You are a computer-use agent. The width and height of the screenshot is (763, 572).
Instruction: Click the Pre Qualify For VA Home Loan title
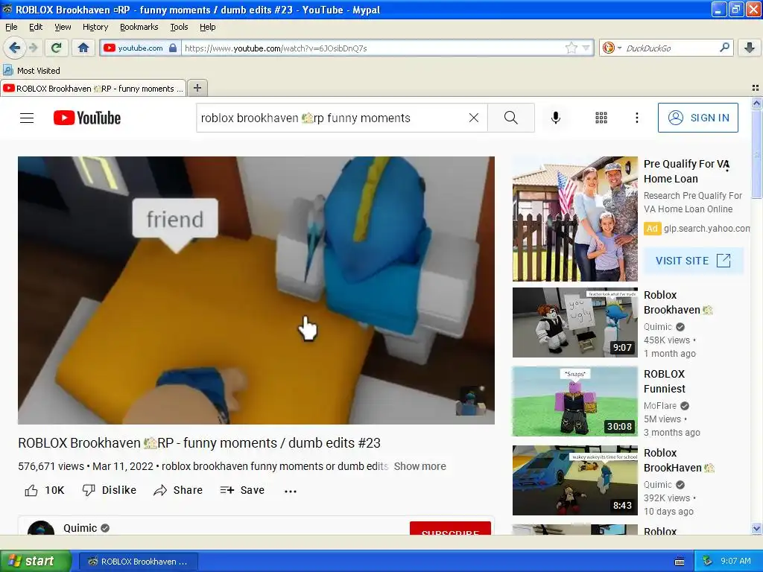[686, 171]
